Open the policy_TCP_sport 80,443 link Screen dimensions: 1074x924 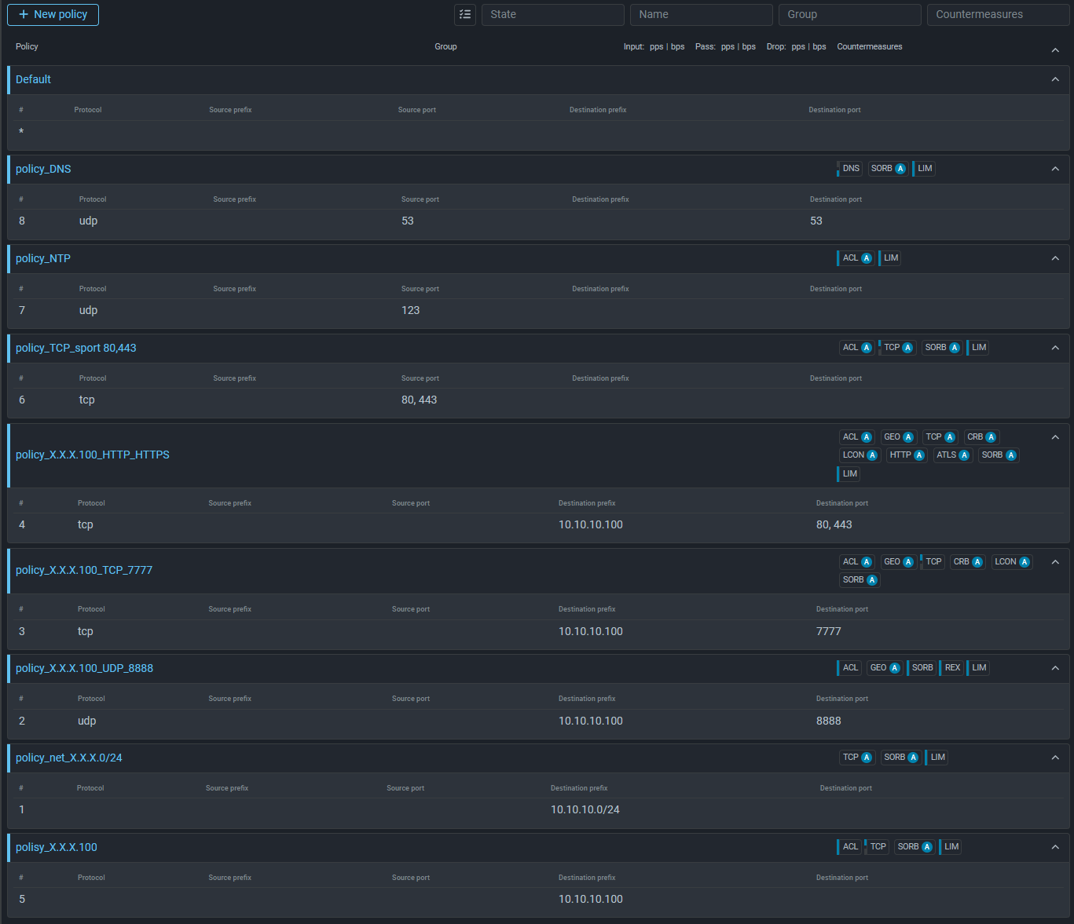[x=75, y=348]
